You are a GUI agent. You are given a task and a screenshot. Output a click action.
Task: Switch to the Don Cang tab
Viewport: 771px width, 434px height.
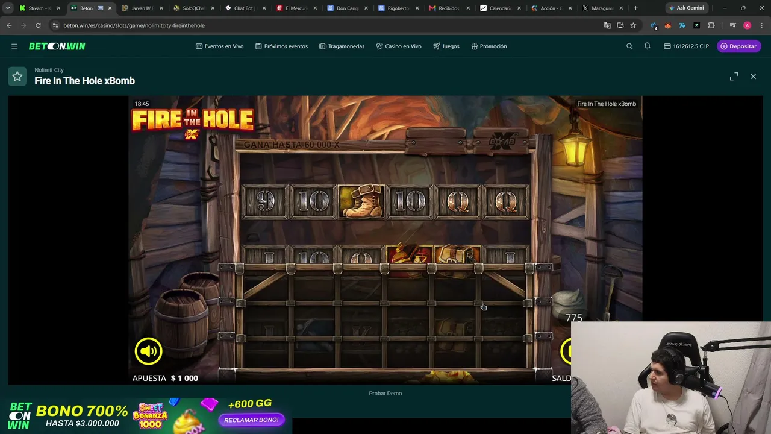tap(348, 8)
